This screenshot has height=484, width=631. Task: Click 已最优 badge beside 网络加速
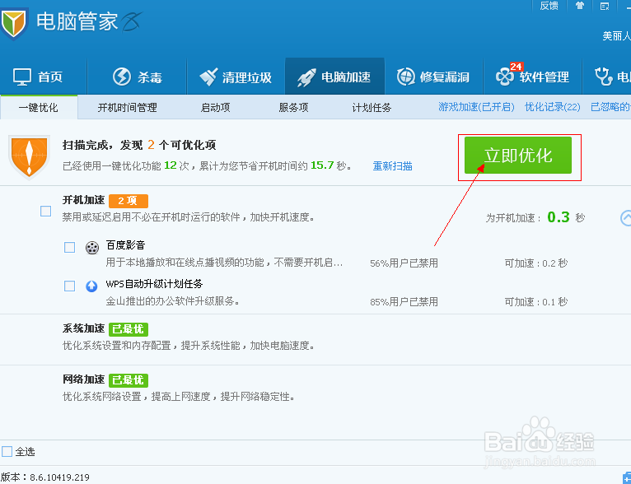click(x=129, y=380)
